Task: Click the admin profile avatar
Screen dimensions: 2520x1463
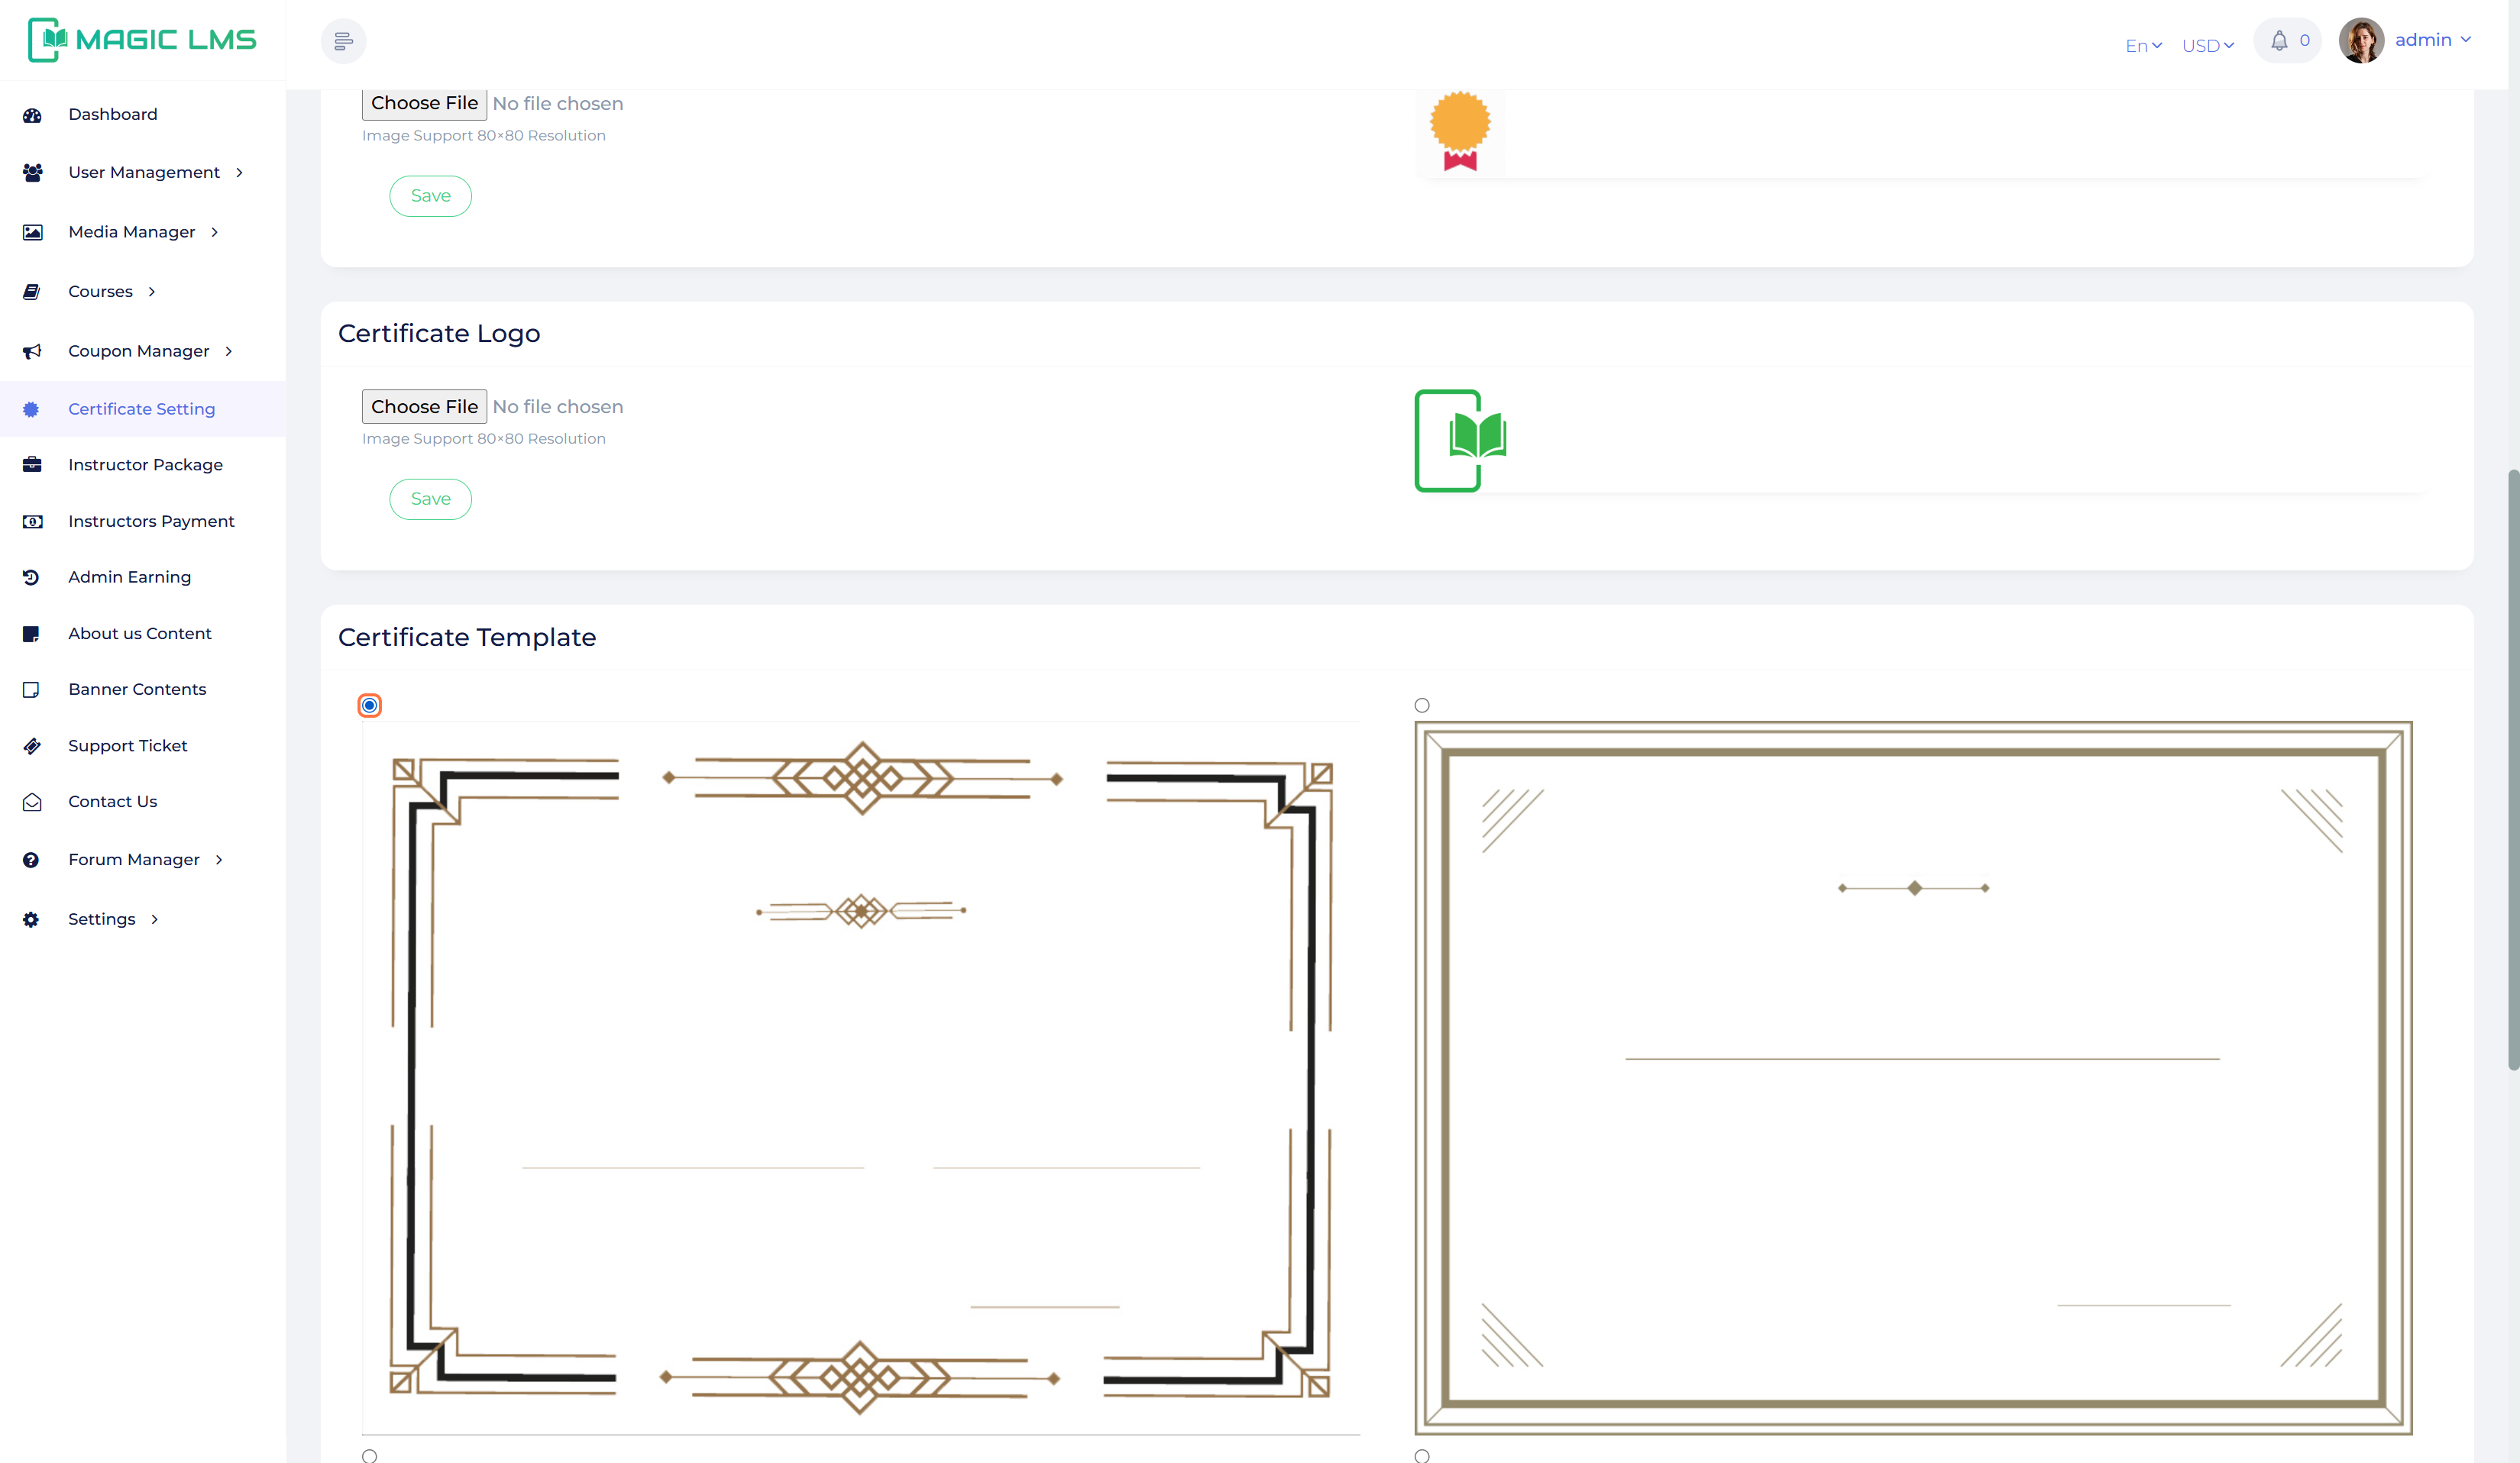Action: [x=2361, y=41]
